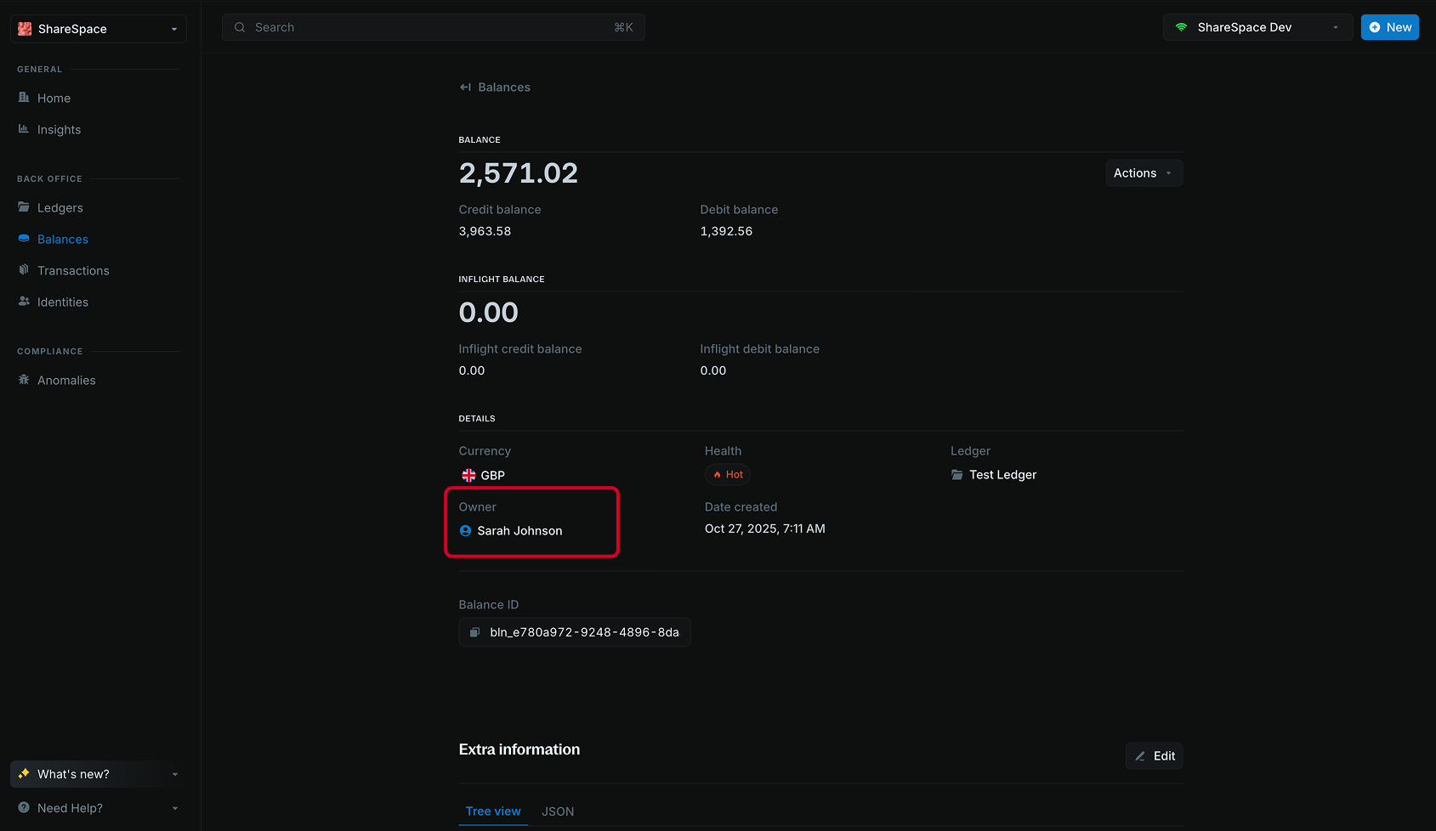Click the Identities people icon
This screenshot has width=1436, height=831.
tap(23, 302)
